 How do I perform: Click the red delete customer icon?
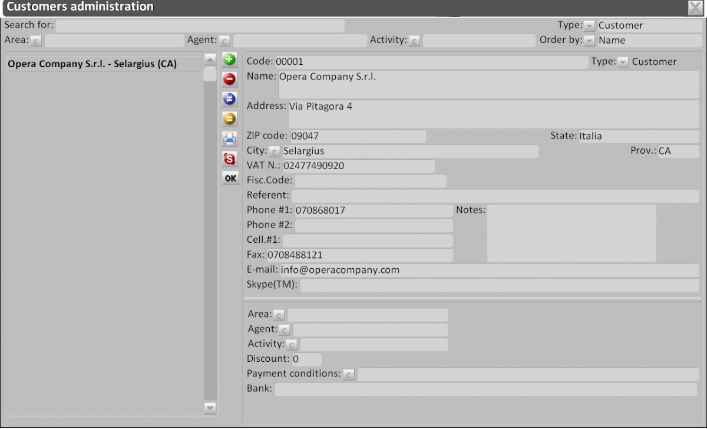230,79
